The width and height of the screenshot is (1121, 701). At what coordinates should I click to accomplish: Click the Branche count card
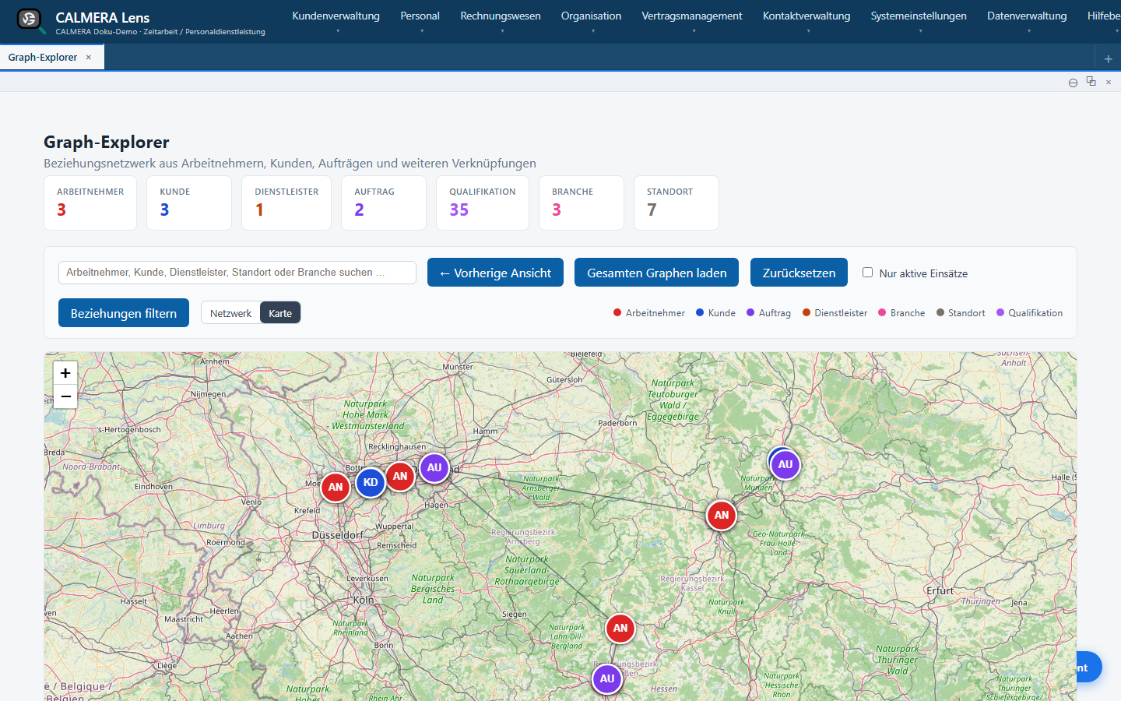[582, 203]
